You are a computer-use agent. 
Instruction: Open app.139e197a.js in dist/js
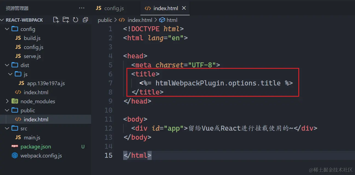46,83
